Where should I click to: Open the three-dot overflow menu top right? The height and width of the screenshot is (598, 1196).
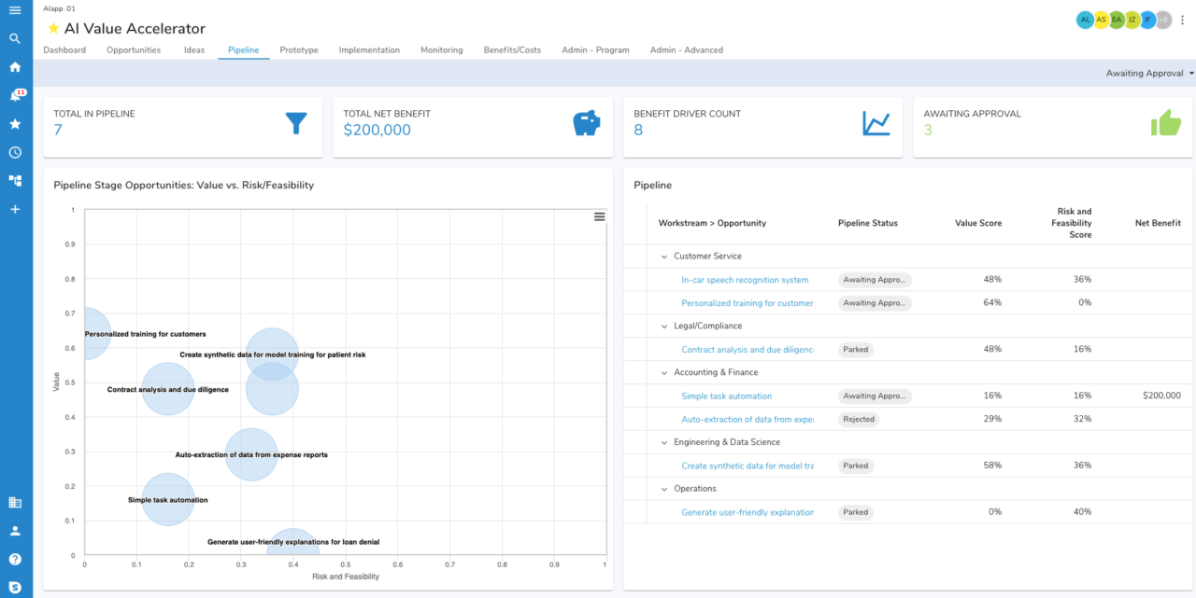coord(1182,20)
